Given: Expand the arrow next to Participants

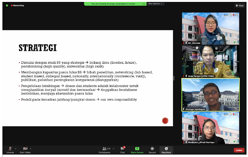Looking at the screenshot, I should point(114,149).
